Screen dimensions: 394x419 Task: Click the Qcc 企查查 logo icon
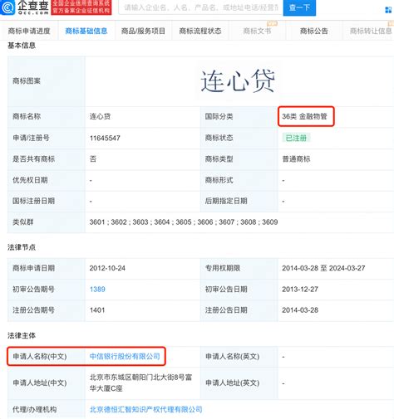pos(7,7)
